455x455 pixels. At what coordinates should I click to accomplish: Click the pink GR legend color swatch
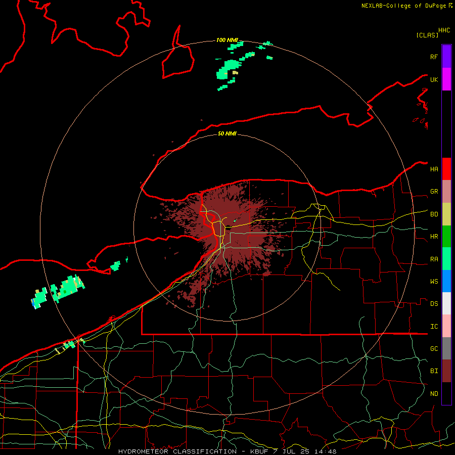[x=446, y=192]
